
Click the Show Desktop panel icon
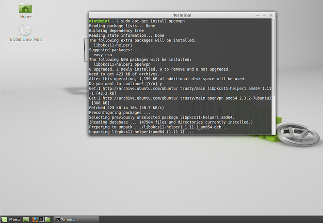[x=26, y=219]
